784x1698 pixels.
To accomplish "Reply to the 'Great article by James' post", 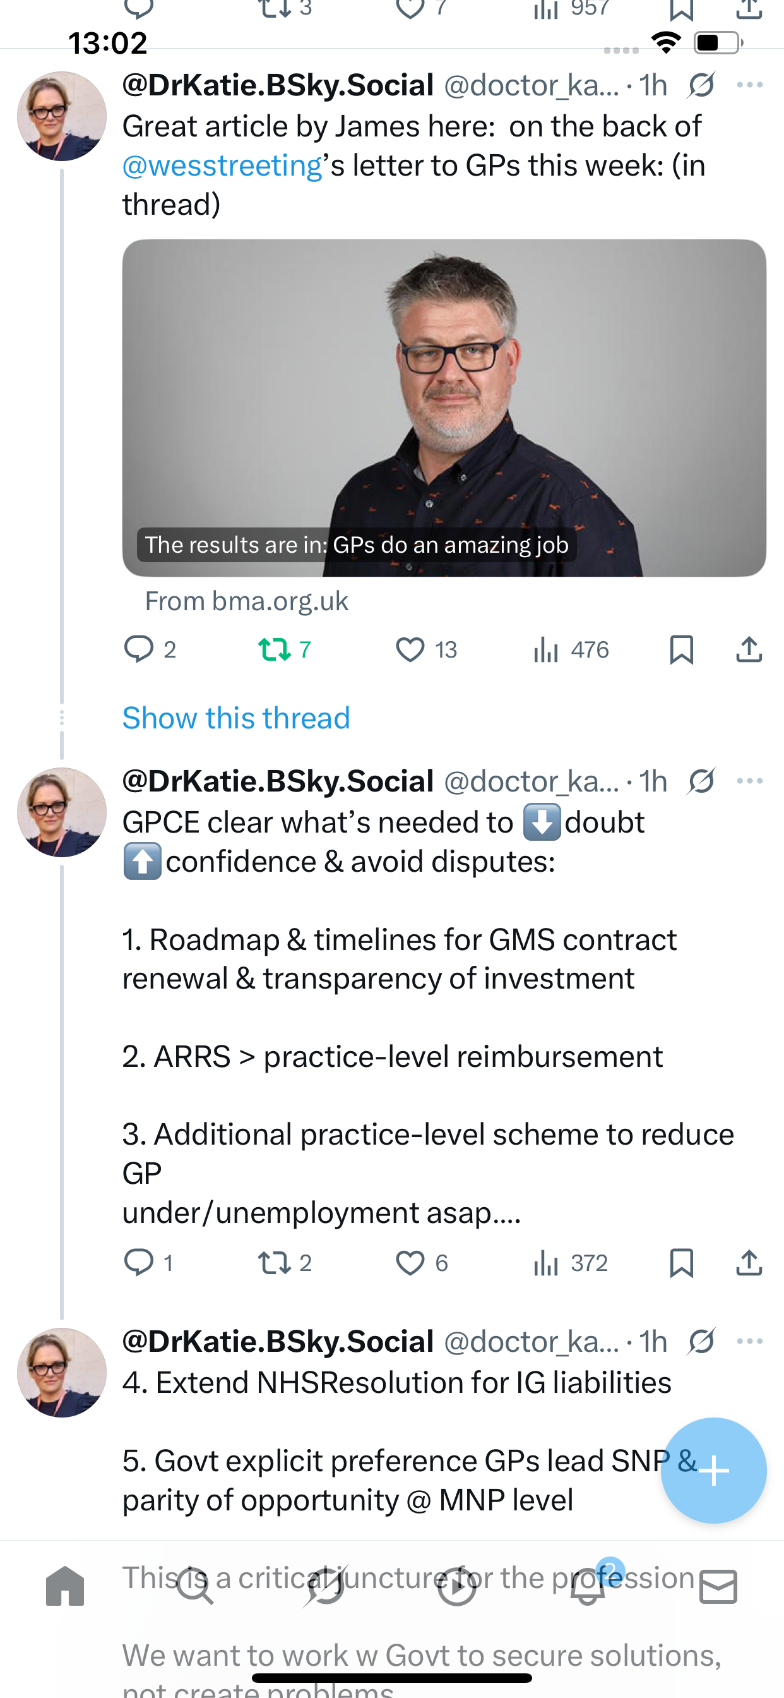I will [139, 649].
